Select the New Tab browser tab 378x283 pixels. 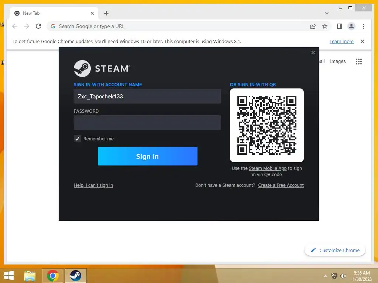coord(54,13)
